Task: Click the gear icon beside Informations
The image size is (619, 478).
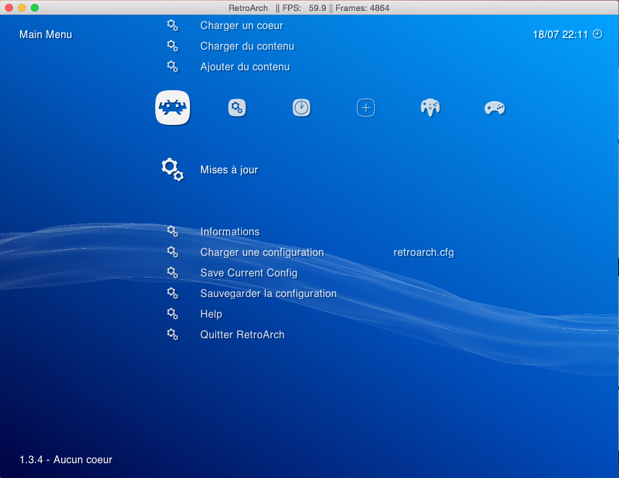Action: click(x=173, y=231)
